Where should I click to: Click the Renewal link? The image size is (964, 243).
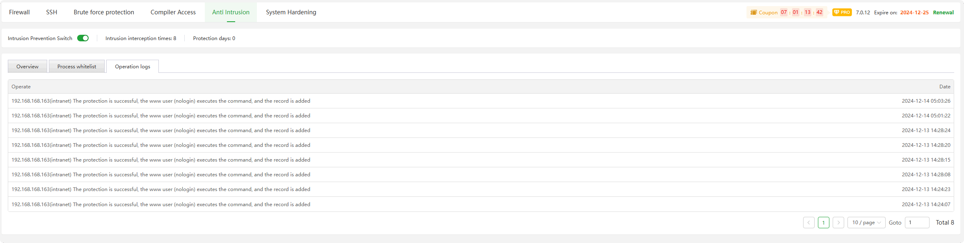(x=943, y=13)
